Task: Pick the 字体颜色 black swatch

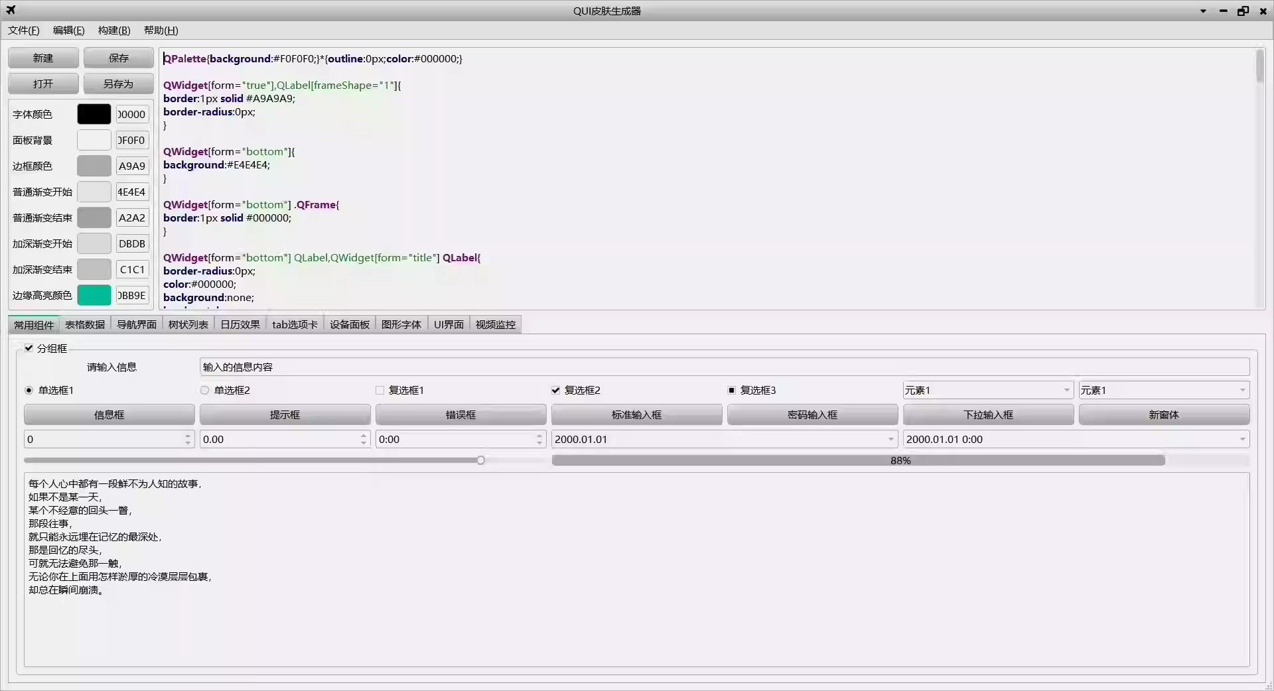Action: (x=94, y=114)
